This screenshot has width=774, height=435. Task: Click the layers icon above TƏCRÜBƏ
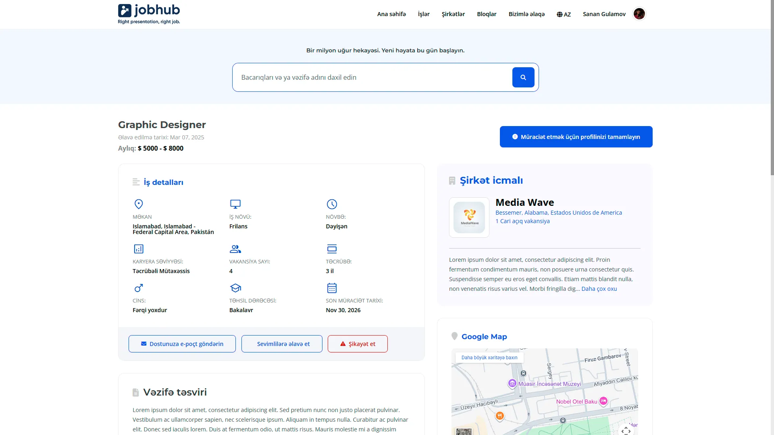[x=332, y=249]
